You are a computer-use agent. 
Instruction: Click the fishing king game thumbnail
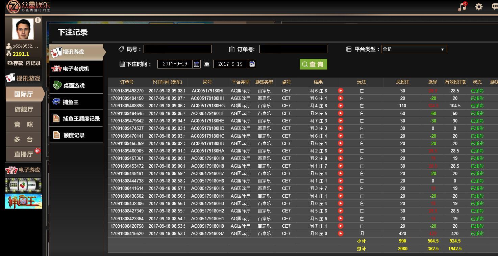click(23, 201)
